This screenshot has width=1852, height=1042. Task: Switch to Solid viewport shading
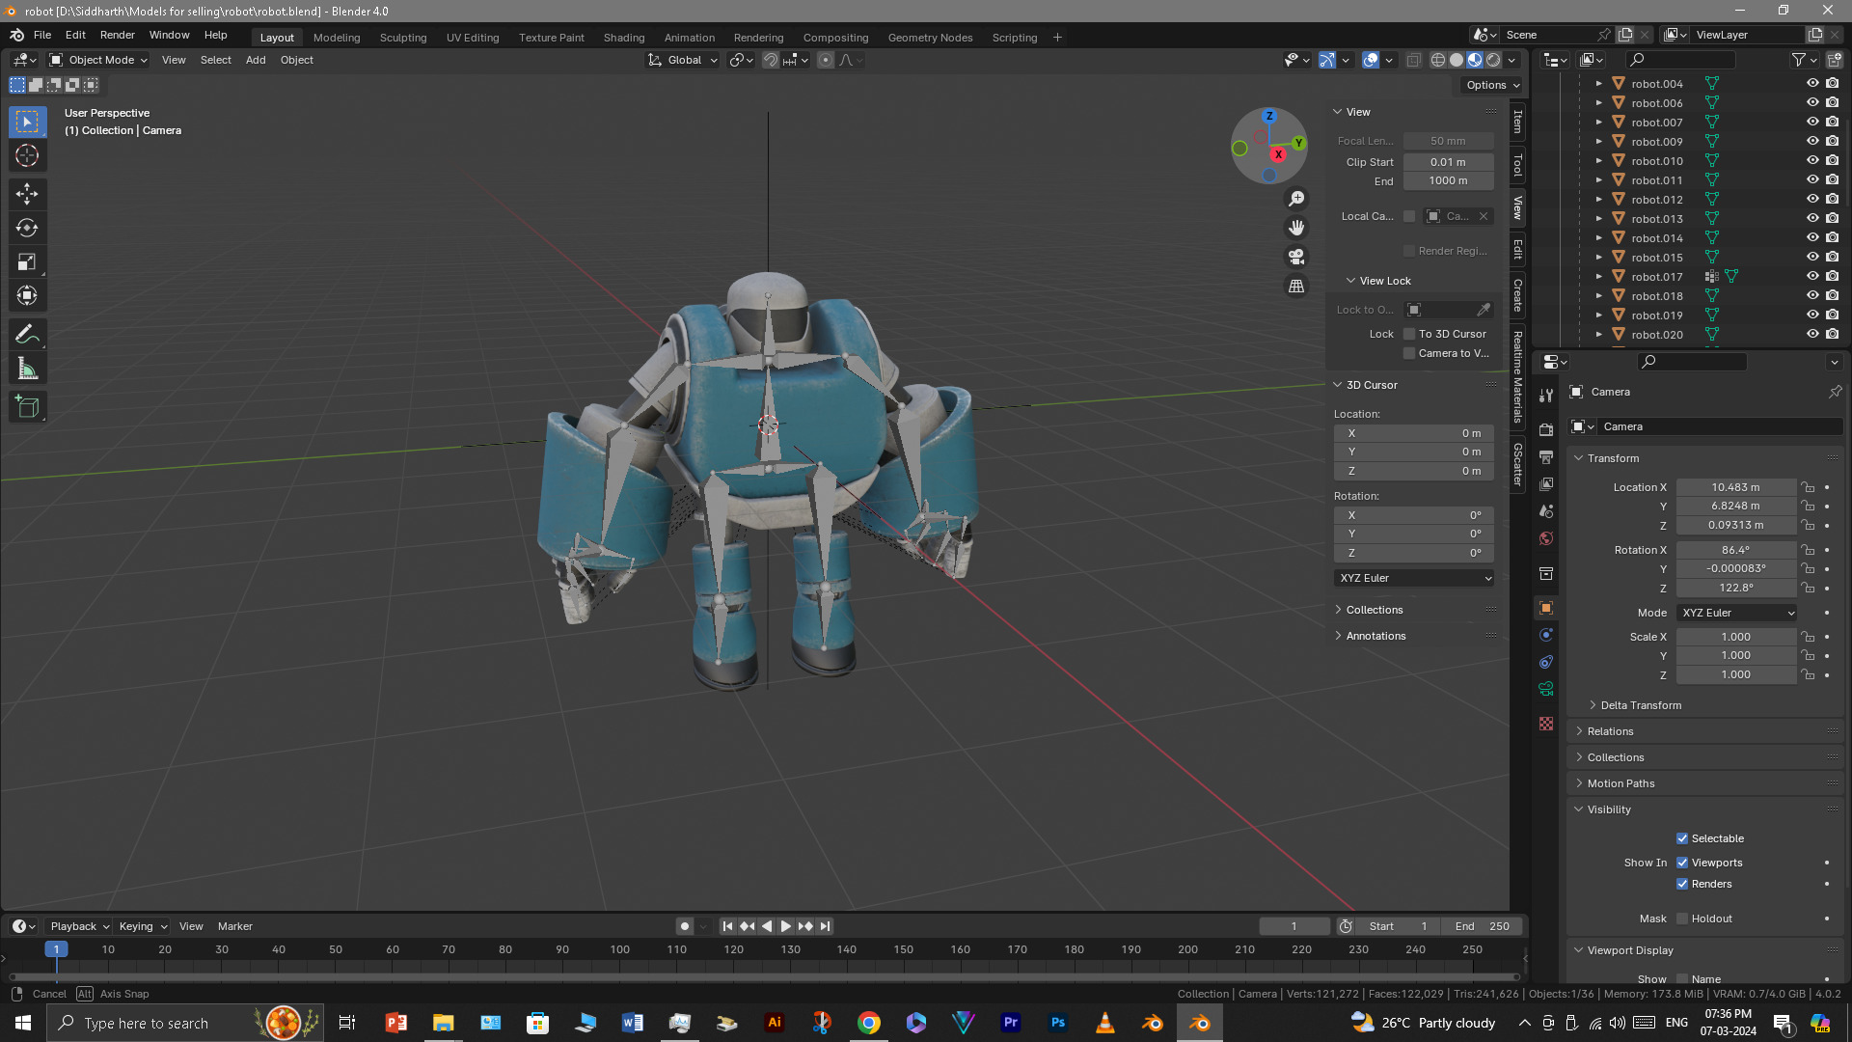tap(1457, 60)
